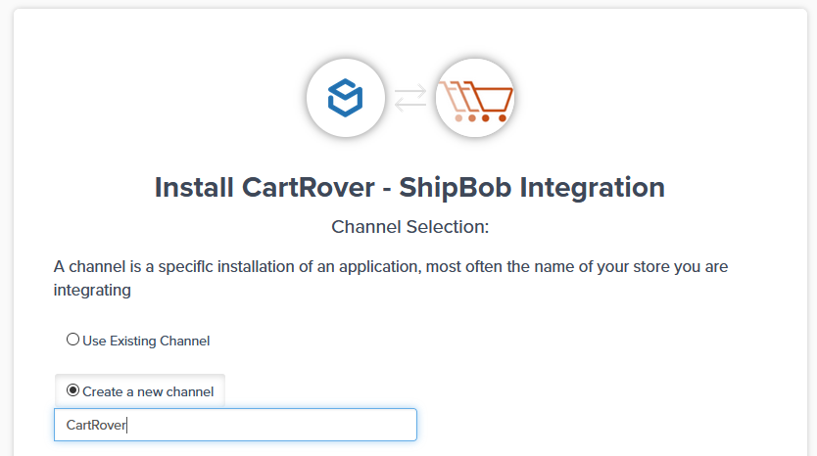Click the Install CartRover - ShipBob Integration heading
Viewport: 817px width, 456px height.
(x=409, y=188)
